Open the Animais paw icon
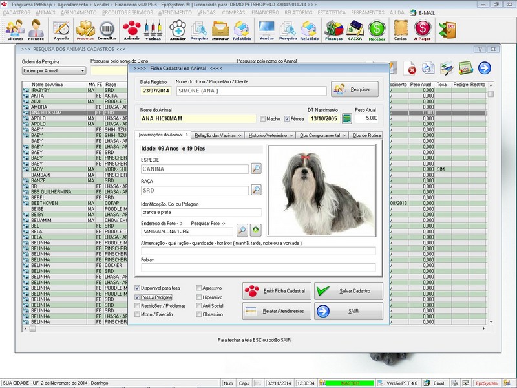517x388 pixels. 131,30
